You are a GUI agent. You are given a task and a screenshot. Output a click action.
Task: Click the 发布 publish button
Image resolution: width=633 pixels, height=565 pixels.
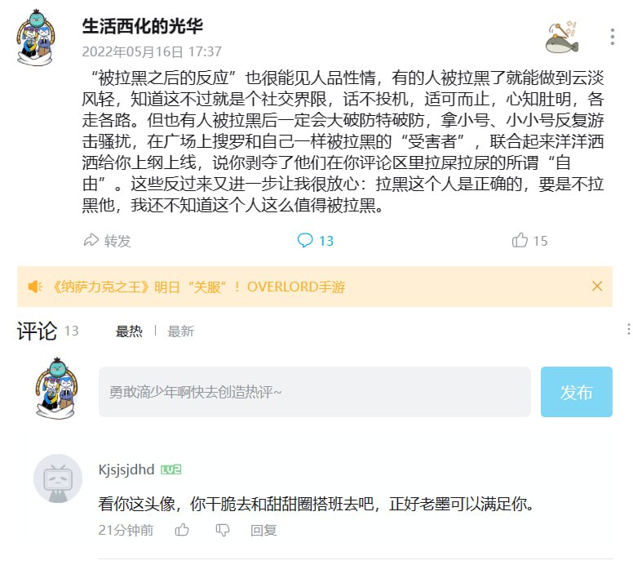pos(576,392)
